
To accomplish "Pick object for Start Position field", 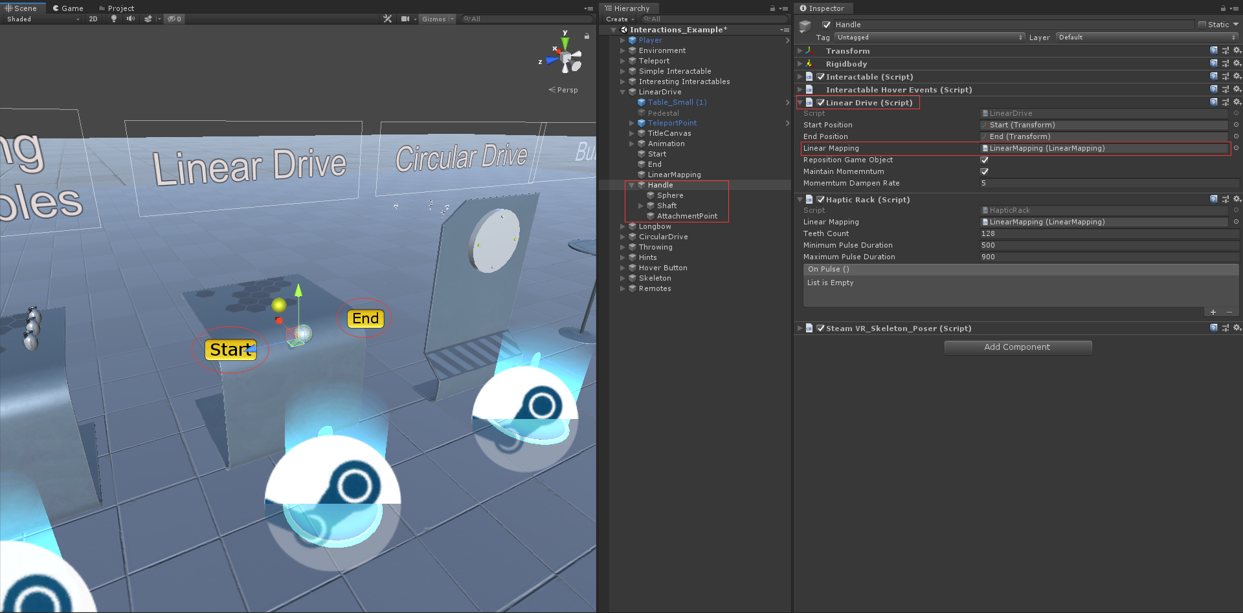I will pyautogui.click(x=1236, y=125).
